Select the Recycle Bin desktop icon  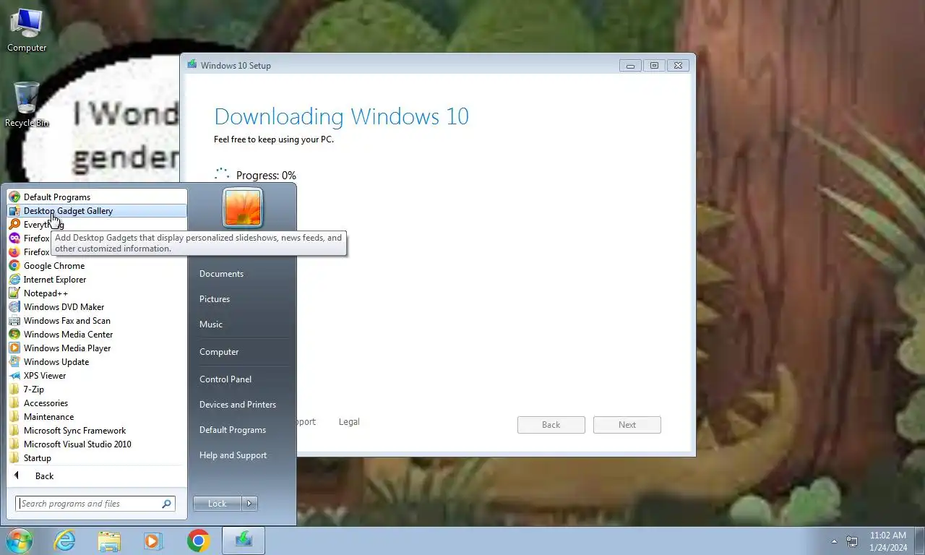tap(27, 105)
